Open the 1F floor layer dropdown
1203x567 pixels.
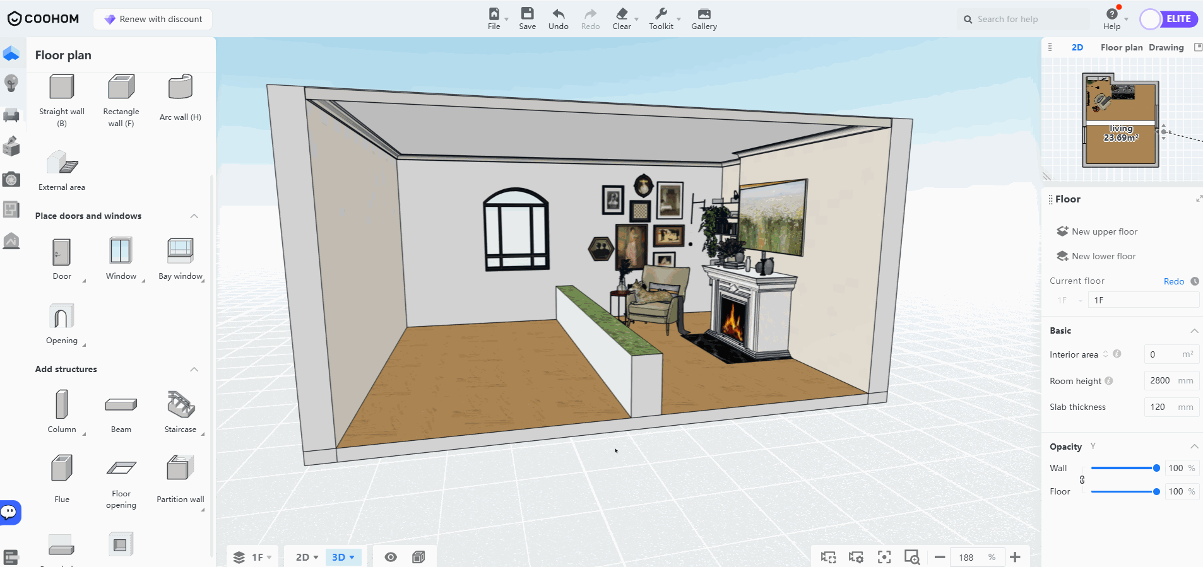pyautogui.click(x=253, y=557)
